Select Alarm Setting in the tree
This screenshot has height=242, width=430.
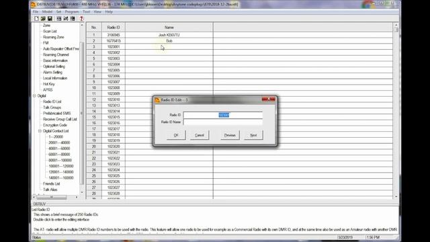click(52, 72)
